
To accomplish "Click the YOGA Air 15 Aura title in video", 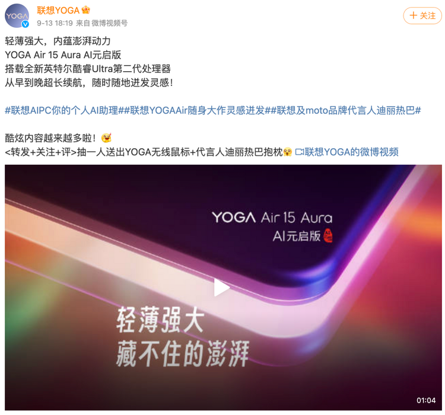I will pos(272,218).
